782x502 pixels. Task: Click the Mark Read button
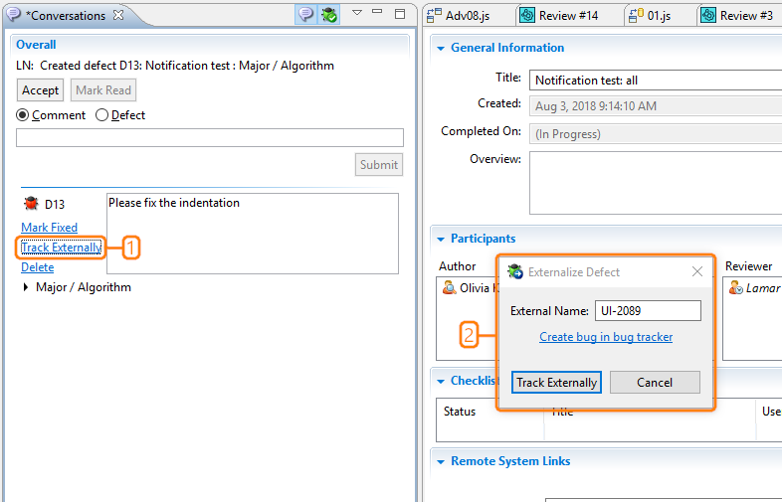tap(103, 90)
